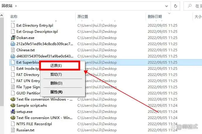Select the file name Ext4 Inode.tpl
This screenshot has height=134, width=202.
pyautogui.click(x=28, y=69)
